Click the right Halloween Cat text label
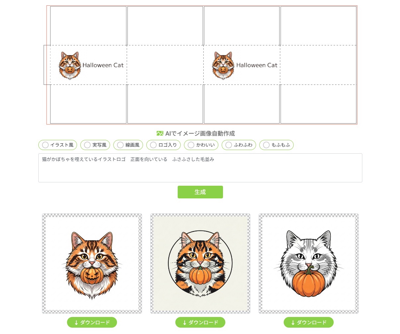The image size is (400, 334). pyautogui.click(x=257, y=65)
